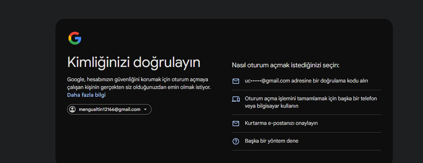Open the Daha fazla bilgi link
This screenshot has width=423, height=163.
86,95
